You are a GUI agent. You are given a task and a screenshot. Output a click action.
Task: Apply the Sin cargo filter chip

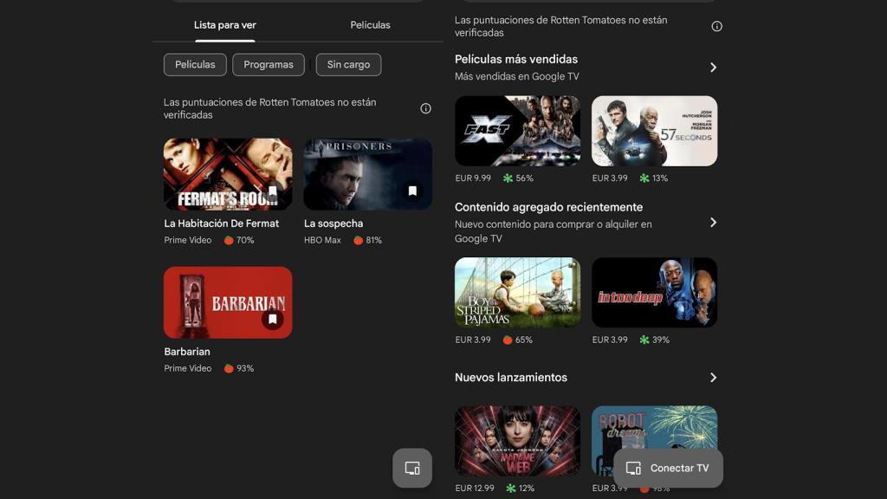click(x=348, y=64)
